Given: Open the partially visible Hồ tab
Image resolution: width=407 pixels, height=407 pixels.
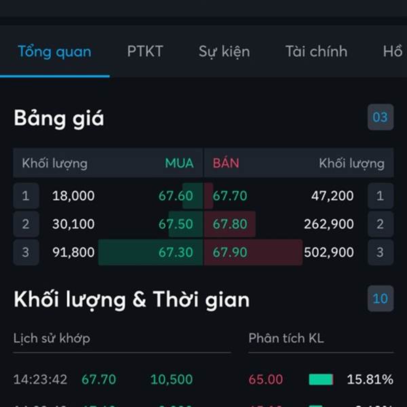Looking at the screenshot, I should coord(393,51).
